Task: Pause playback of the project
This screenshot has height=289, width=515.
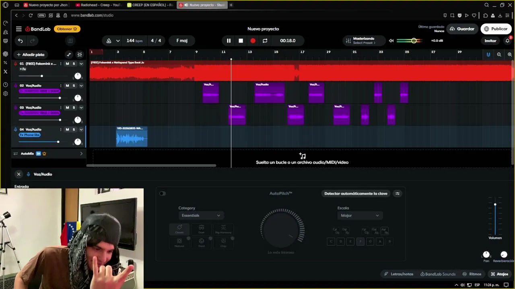Action: [x=229, y=41]
